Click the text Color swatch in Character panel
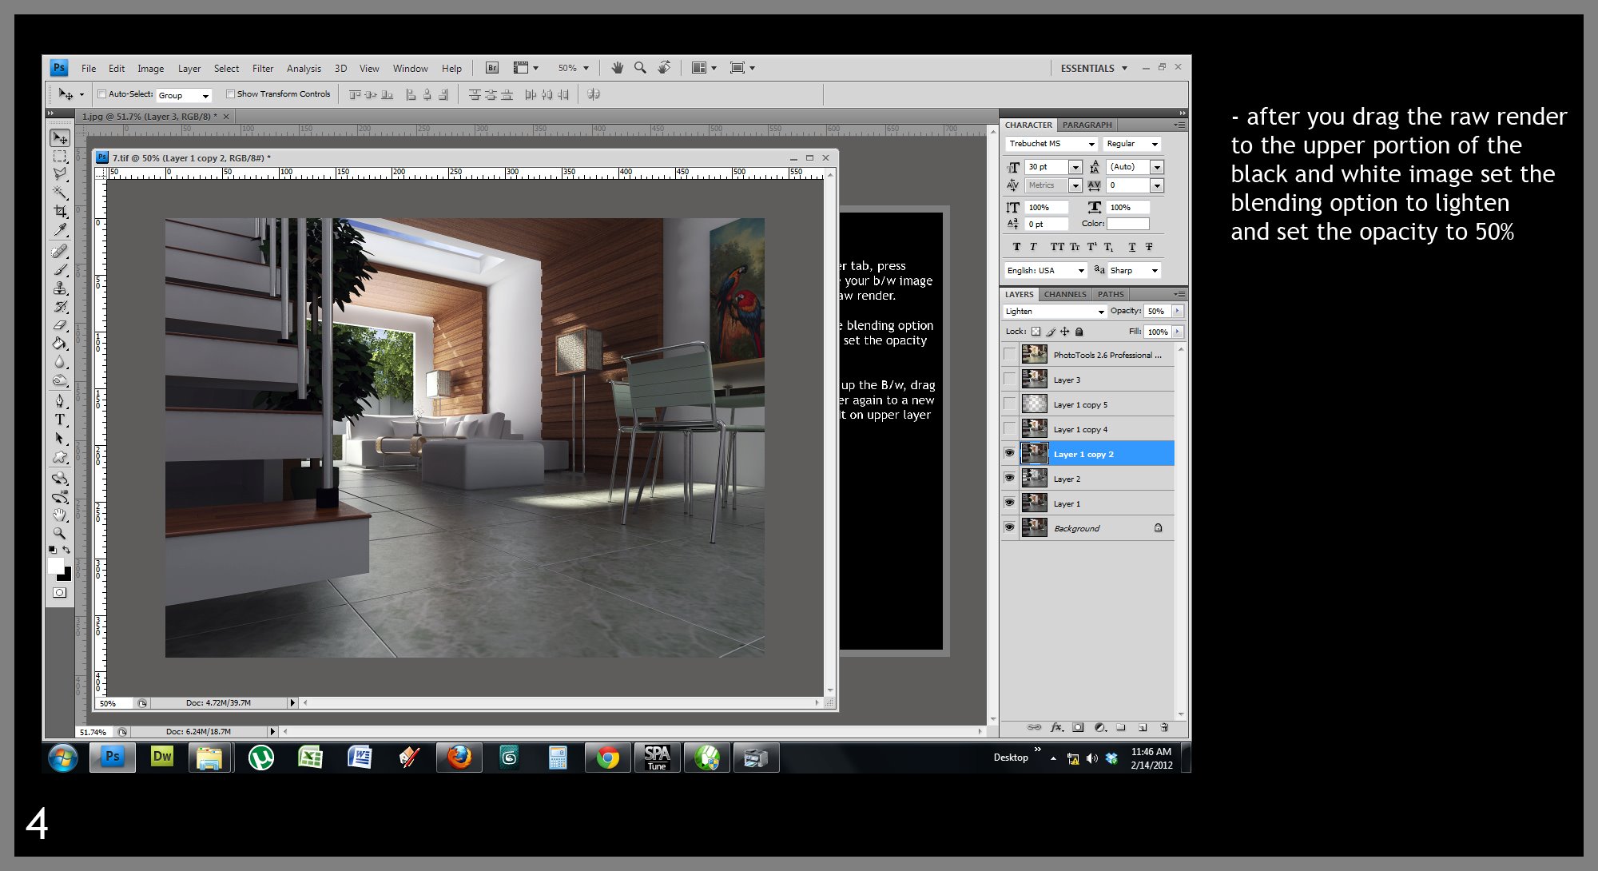 click(1127, 224)
